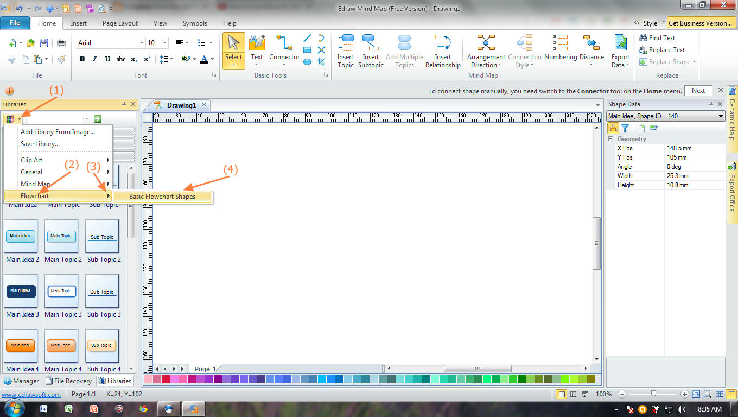Click Find Text
This screenshot has height=417, width=738.
(x=657, y=38)
